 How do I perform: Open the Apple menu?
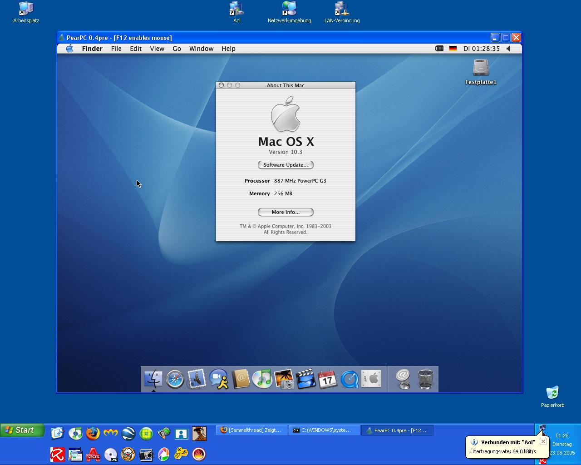[69, 49]
